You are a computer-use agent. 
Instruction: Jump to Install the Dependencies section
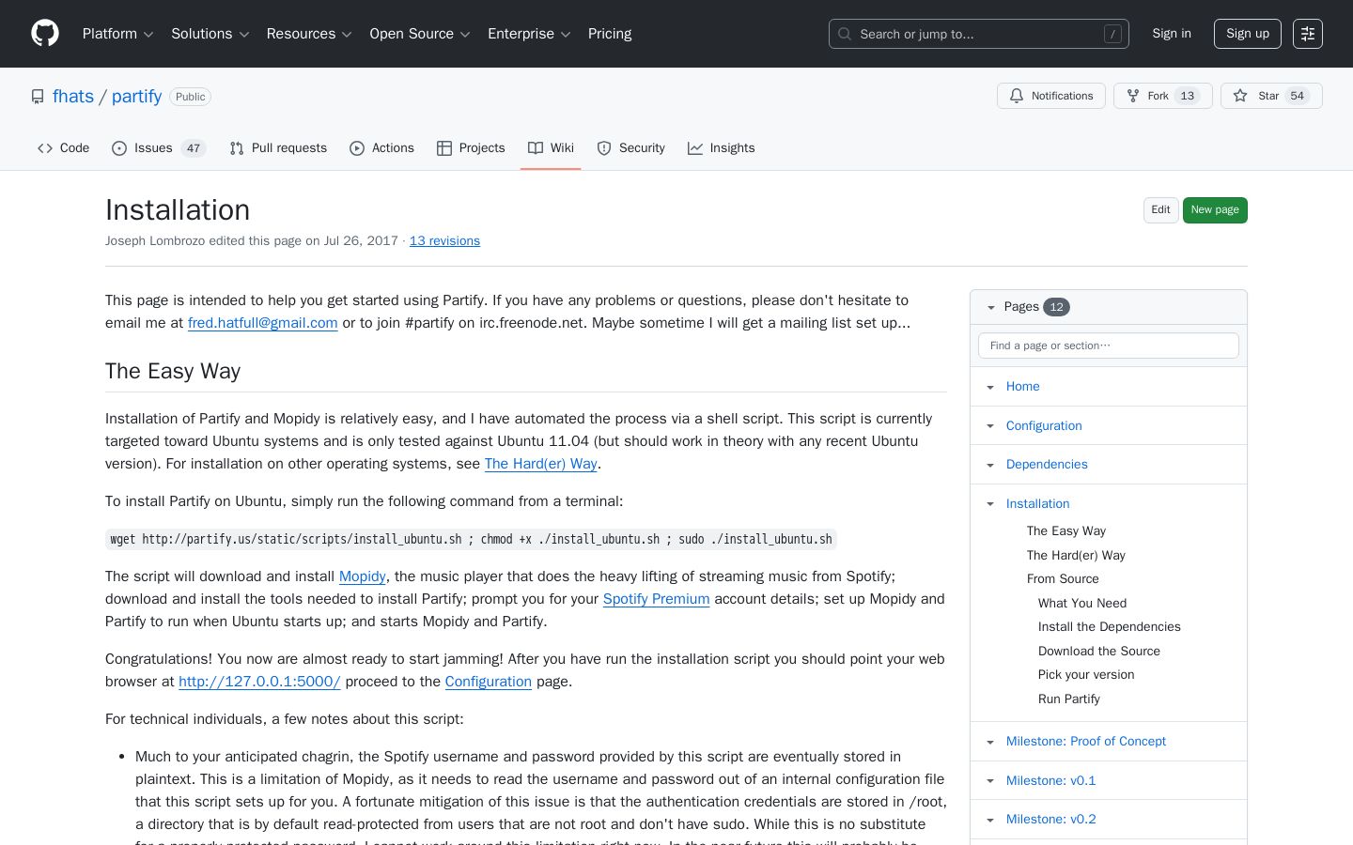pos(1110,627)
